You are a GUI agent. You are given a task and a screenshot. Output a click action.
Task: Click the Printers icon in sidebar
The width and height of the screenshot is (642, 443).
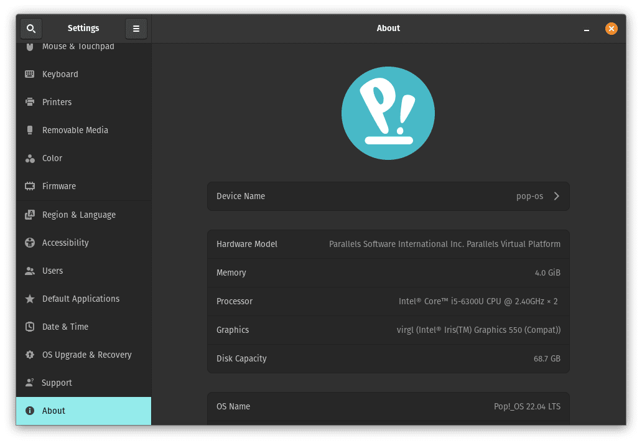29,102
